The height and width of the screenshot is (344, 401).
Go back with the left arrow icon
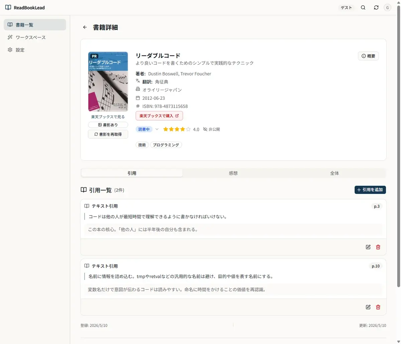click(85, 27)
